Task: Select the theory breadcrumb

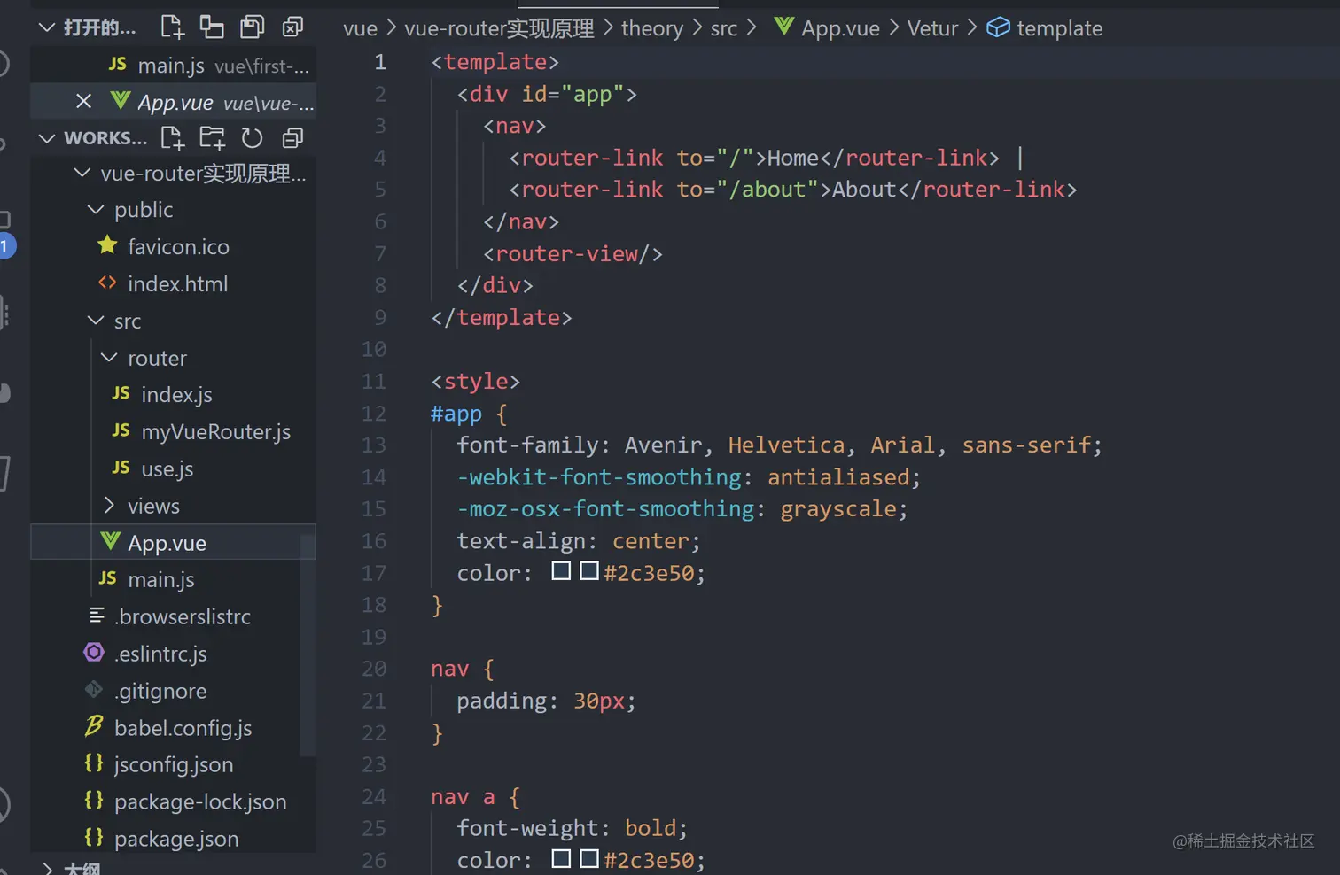Action: [652, 28]
